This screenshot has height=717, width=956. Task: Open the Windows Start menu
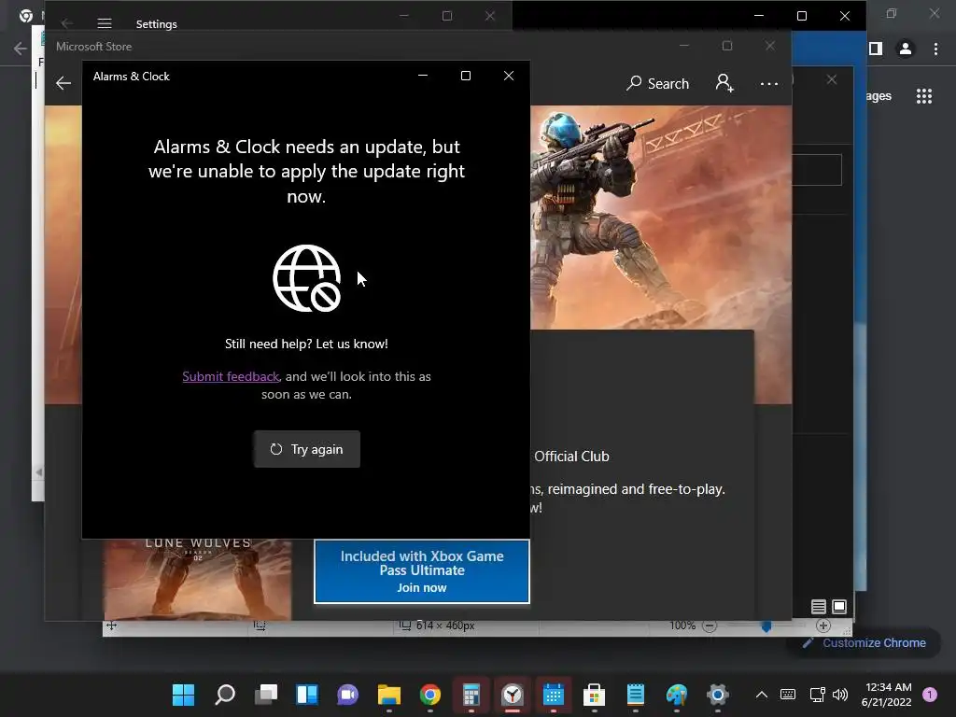(184, 695)
